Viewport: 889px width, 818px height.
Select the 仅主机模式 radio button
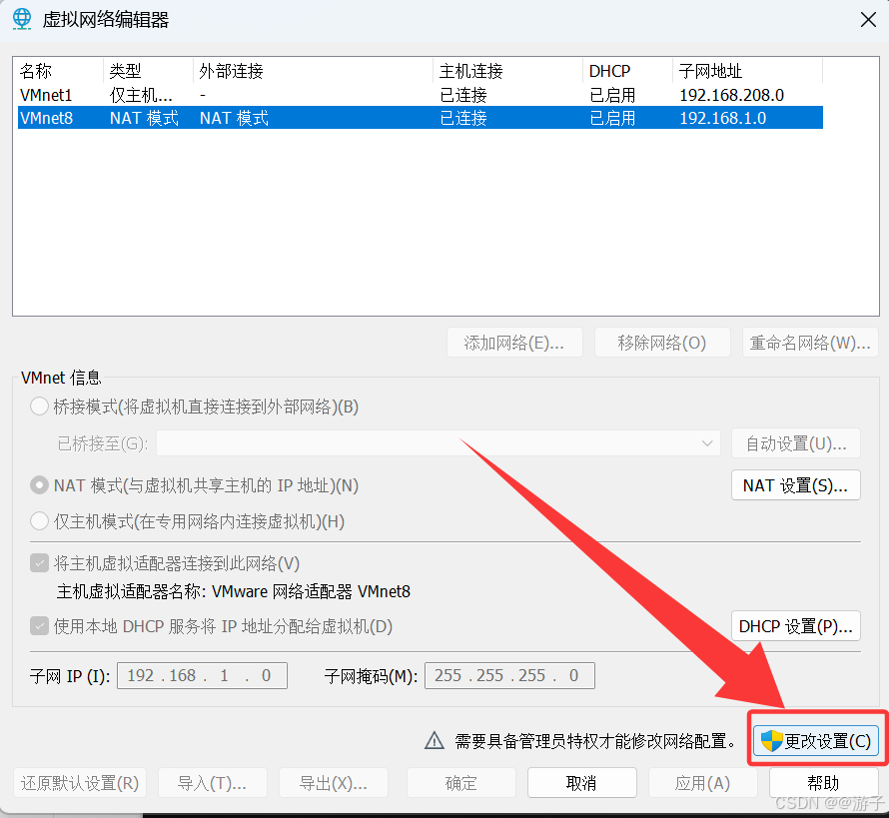point(39,521)
